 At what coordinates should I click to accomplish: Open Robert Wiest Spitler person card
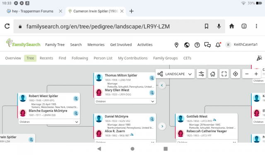[43, 96]
